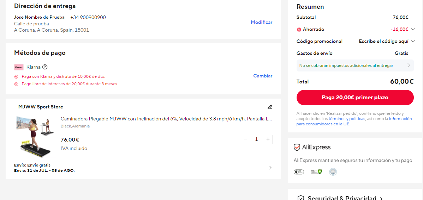Click the IVA incluido label
The height and width of the screenshot is (200, 423).
click(74, 148)
